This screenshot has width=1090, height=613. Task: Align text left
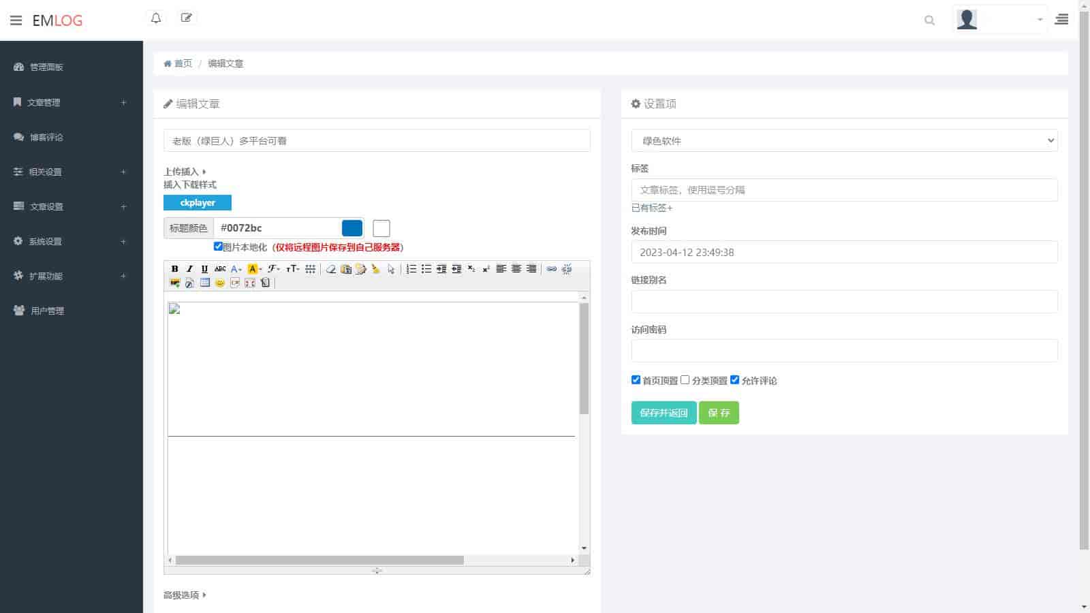point(501,269)
